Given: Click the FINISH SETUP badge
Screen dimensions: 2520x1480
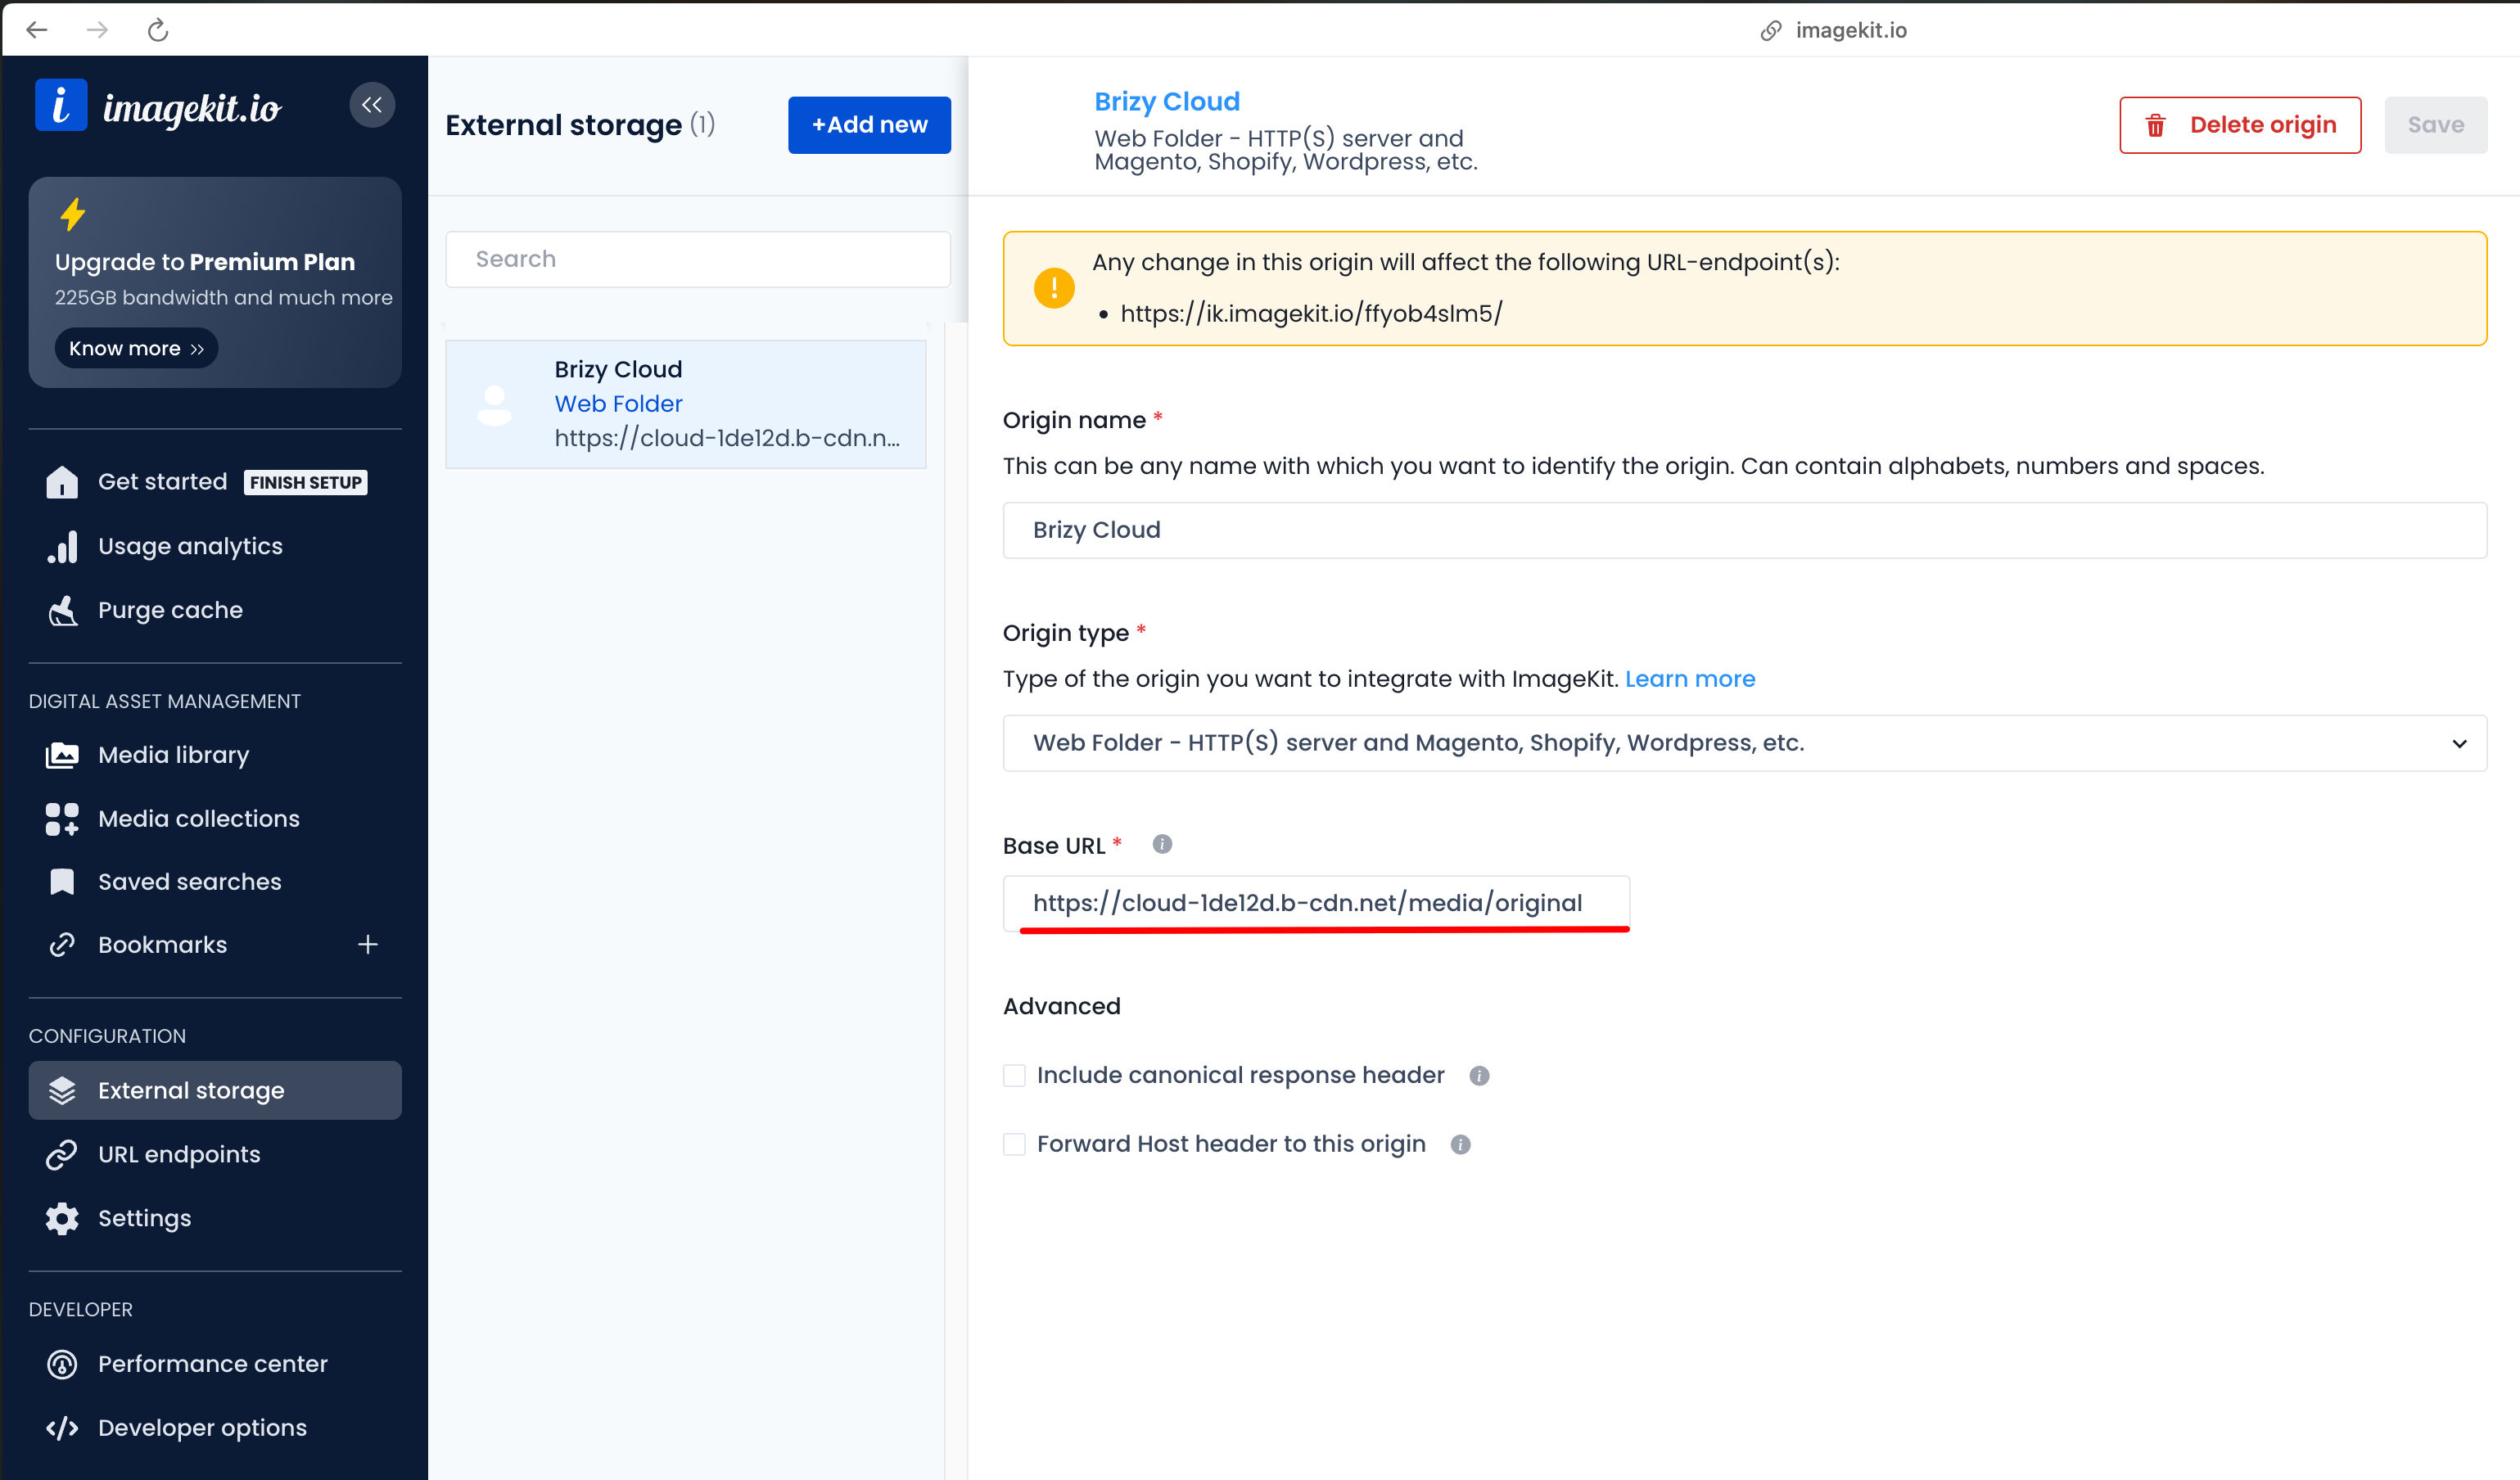Looking at the screenshot, I should (x=306, y=483).
